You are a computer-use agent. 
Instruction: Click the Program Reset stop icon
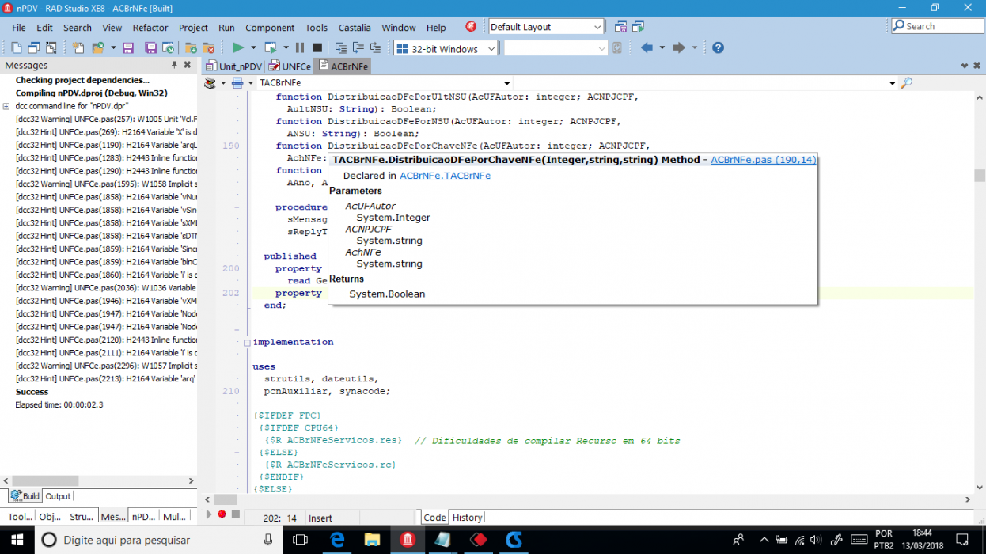click(x=317, y=48)
